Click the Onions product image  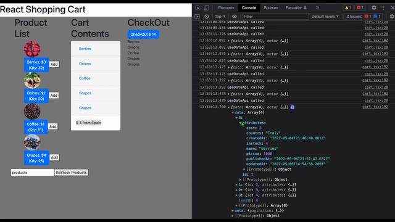pos(32,80)
